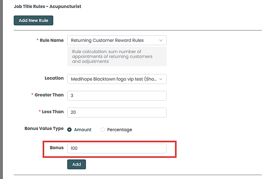Click the "Percentage" option label text
The image size is (262, 179).
pos(120,130)
